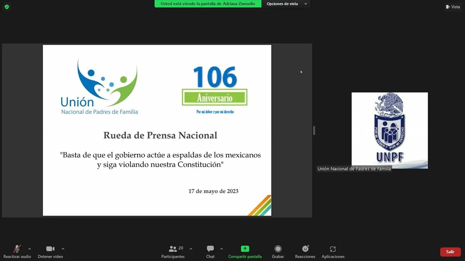Turn off camera with Detener video
The width and height of the screenshot is (465, 261).
click(x=50, y=251)
